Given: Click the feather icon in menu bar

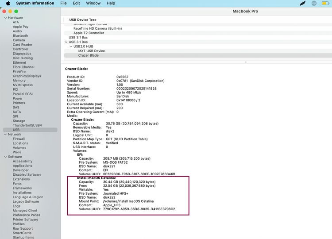Looking at the screenshot, I should 303,3.
